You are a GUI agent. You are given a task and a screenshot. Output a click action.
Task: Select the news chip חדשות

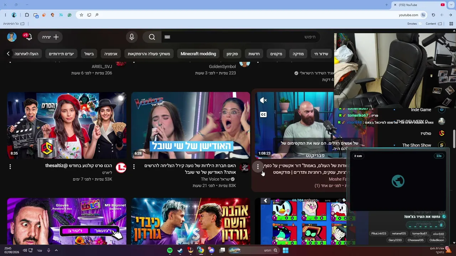[254, 54]
